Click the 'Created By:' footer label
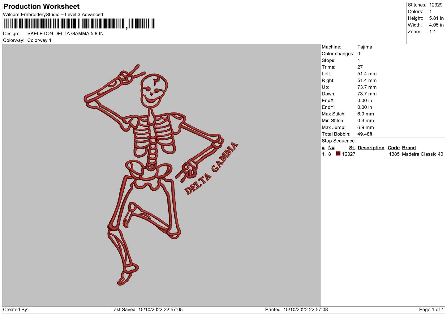The image size is (447, 315). pos(15,310)
